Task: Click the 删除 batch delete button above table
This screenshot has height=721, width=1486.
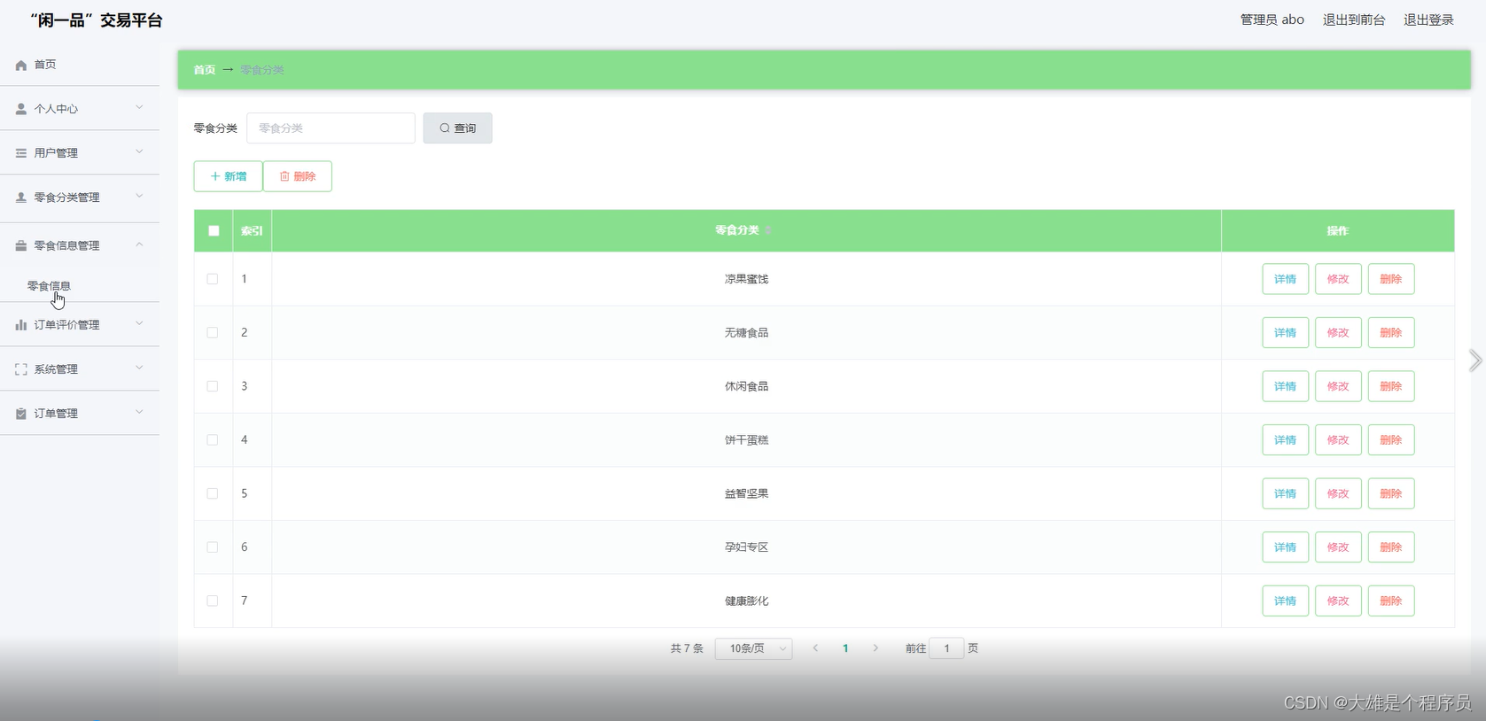Action: [298, 176]
